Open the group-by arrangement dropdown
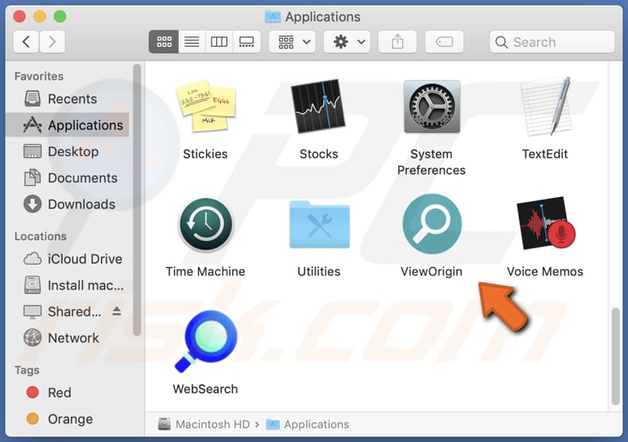The image size is (628, 442). pos(293,41)
